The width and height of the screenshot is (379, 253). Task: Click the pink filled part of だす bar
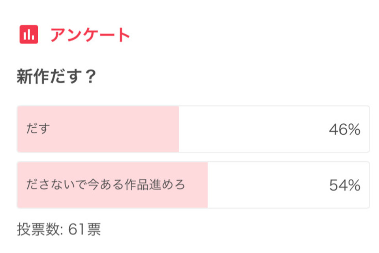(98, 129)
